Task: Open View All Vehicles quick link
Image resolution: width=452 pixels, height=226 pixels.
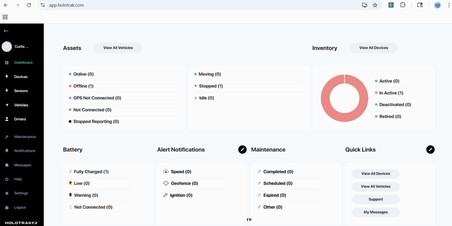Action: click(x=376, y=187)
